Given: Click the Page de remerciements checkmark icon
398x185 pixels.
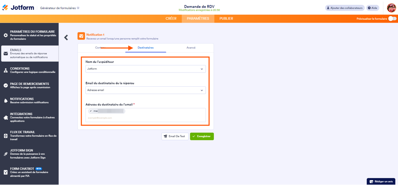Looking at the screenshot, I should tap(5, 86).
